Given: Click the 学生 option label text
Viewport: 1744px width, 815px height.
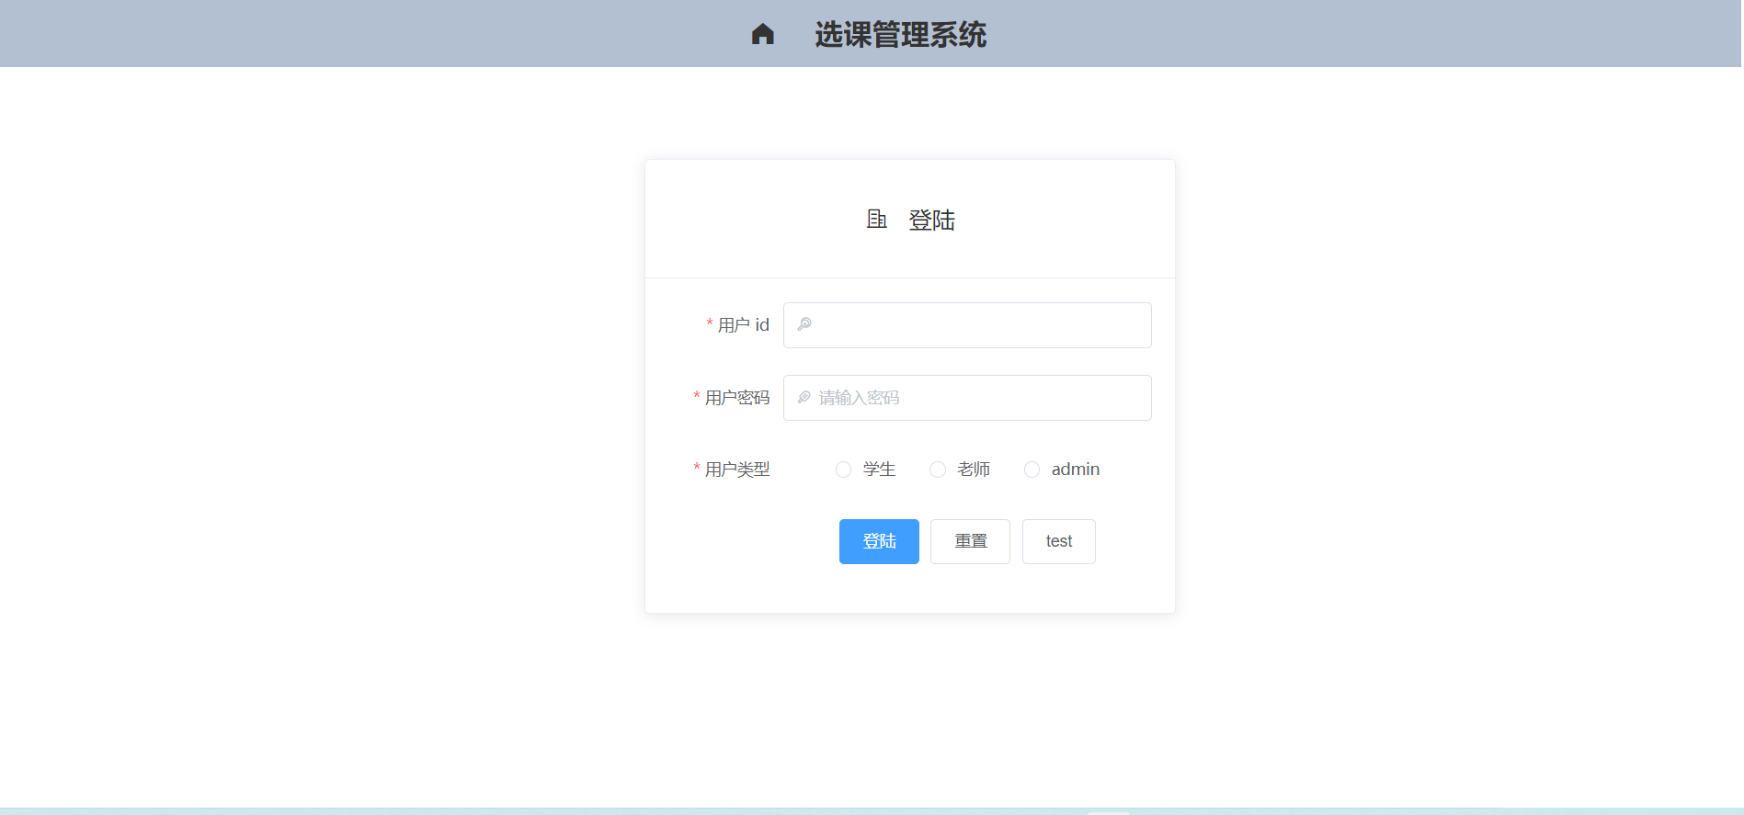Looking at the screenshot, I should [x=879, y=470].
